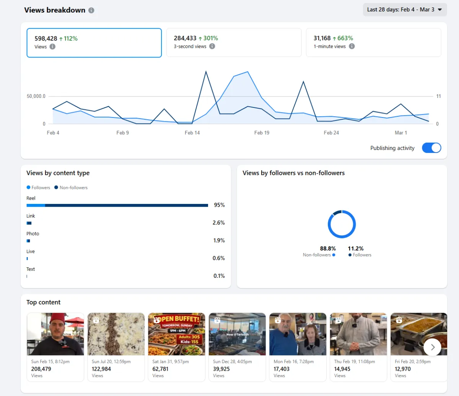459x396 pixels.
Task: Open Mon Feb 16 video with 17,403 views
Action: (x=298, y=334)
